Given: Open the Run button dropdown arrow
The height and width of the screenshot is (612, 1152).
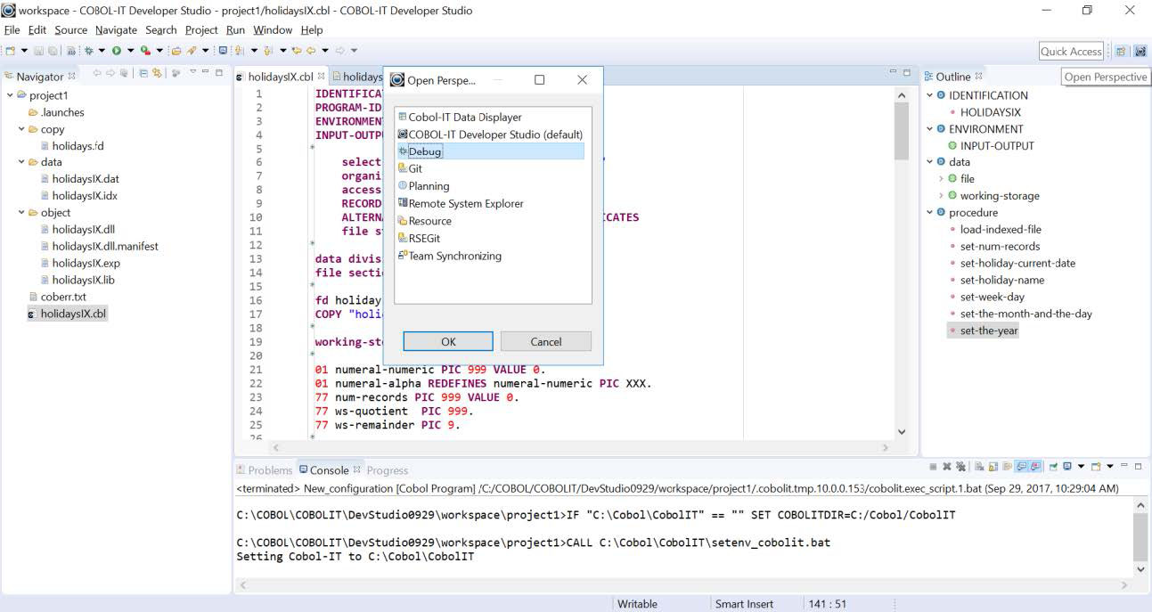Looking at the screenshot, I should point(130,51).
